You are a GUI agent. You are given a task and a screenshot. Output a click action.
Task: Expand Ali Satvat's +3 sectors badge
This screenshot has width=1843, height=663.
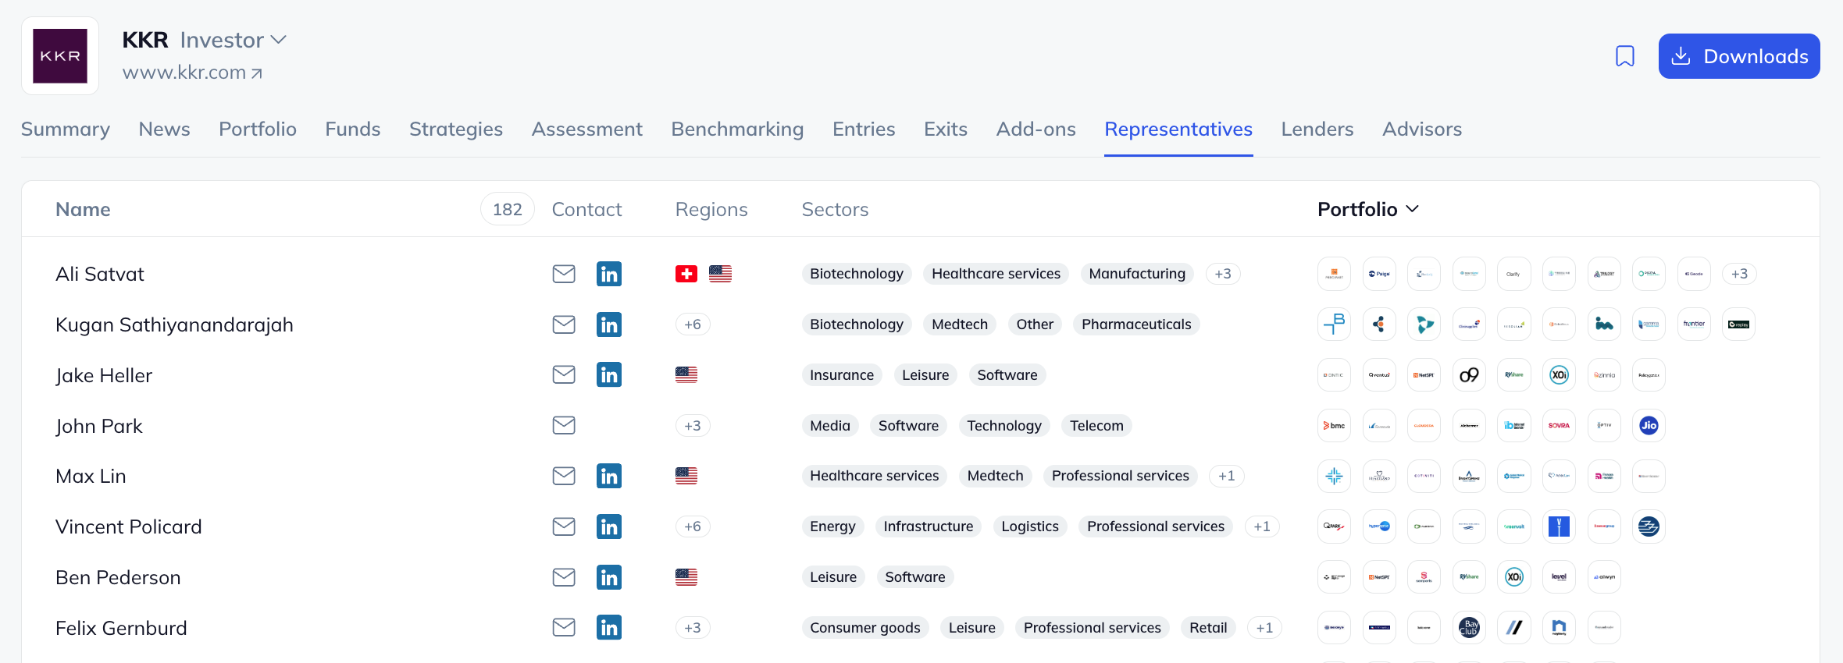click(x=1223, y=274)
